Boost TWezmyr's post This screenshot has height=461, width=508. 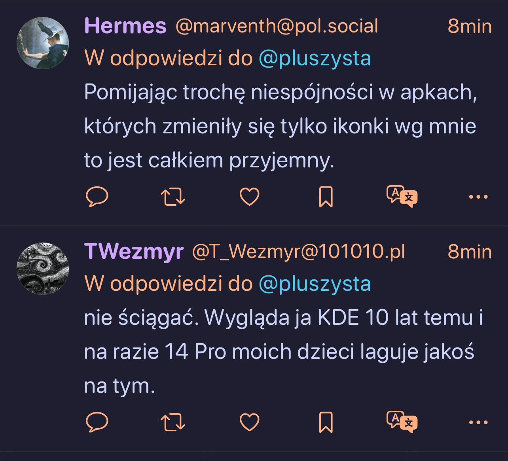[173, 422]
